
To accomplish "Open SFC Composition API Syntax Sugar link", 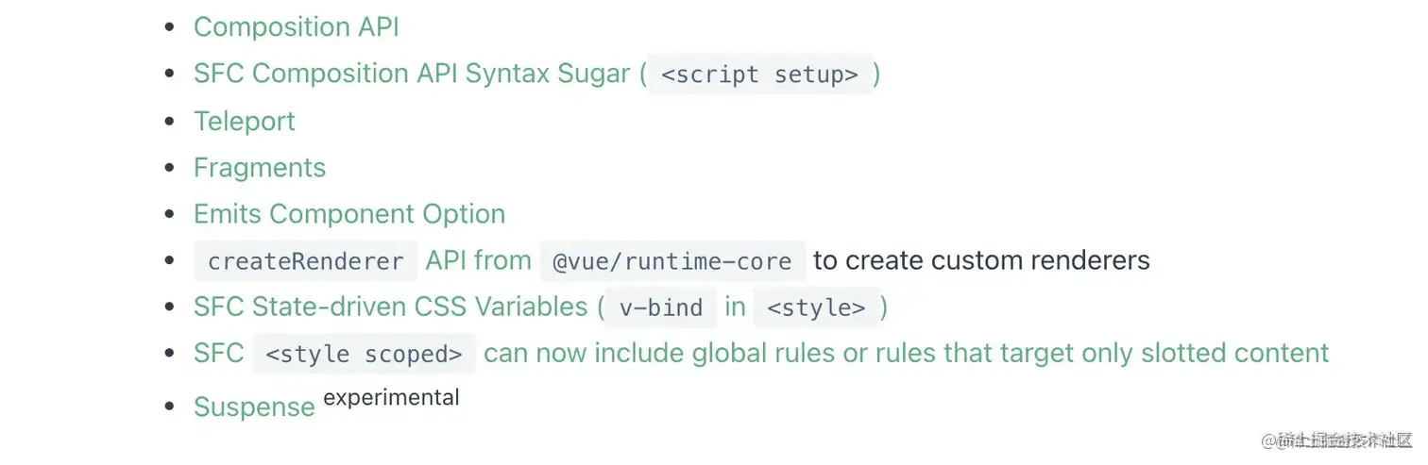I will tap(412, 74).
